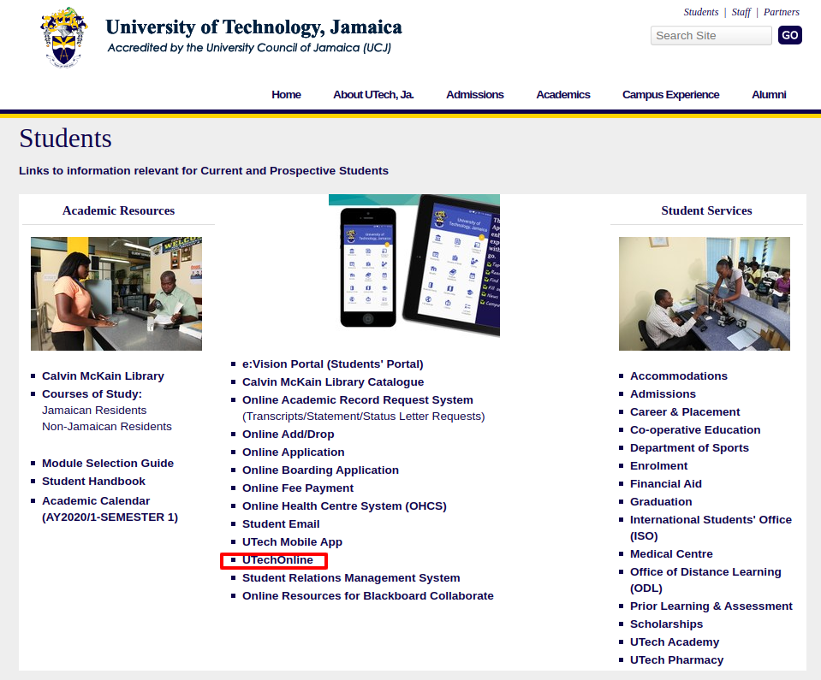Open Online Fee Payment link
Image resolution: width=821 pixels, height=680 pixels.
(x=297, y=488)
